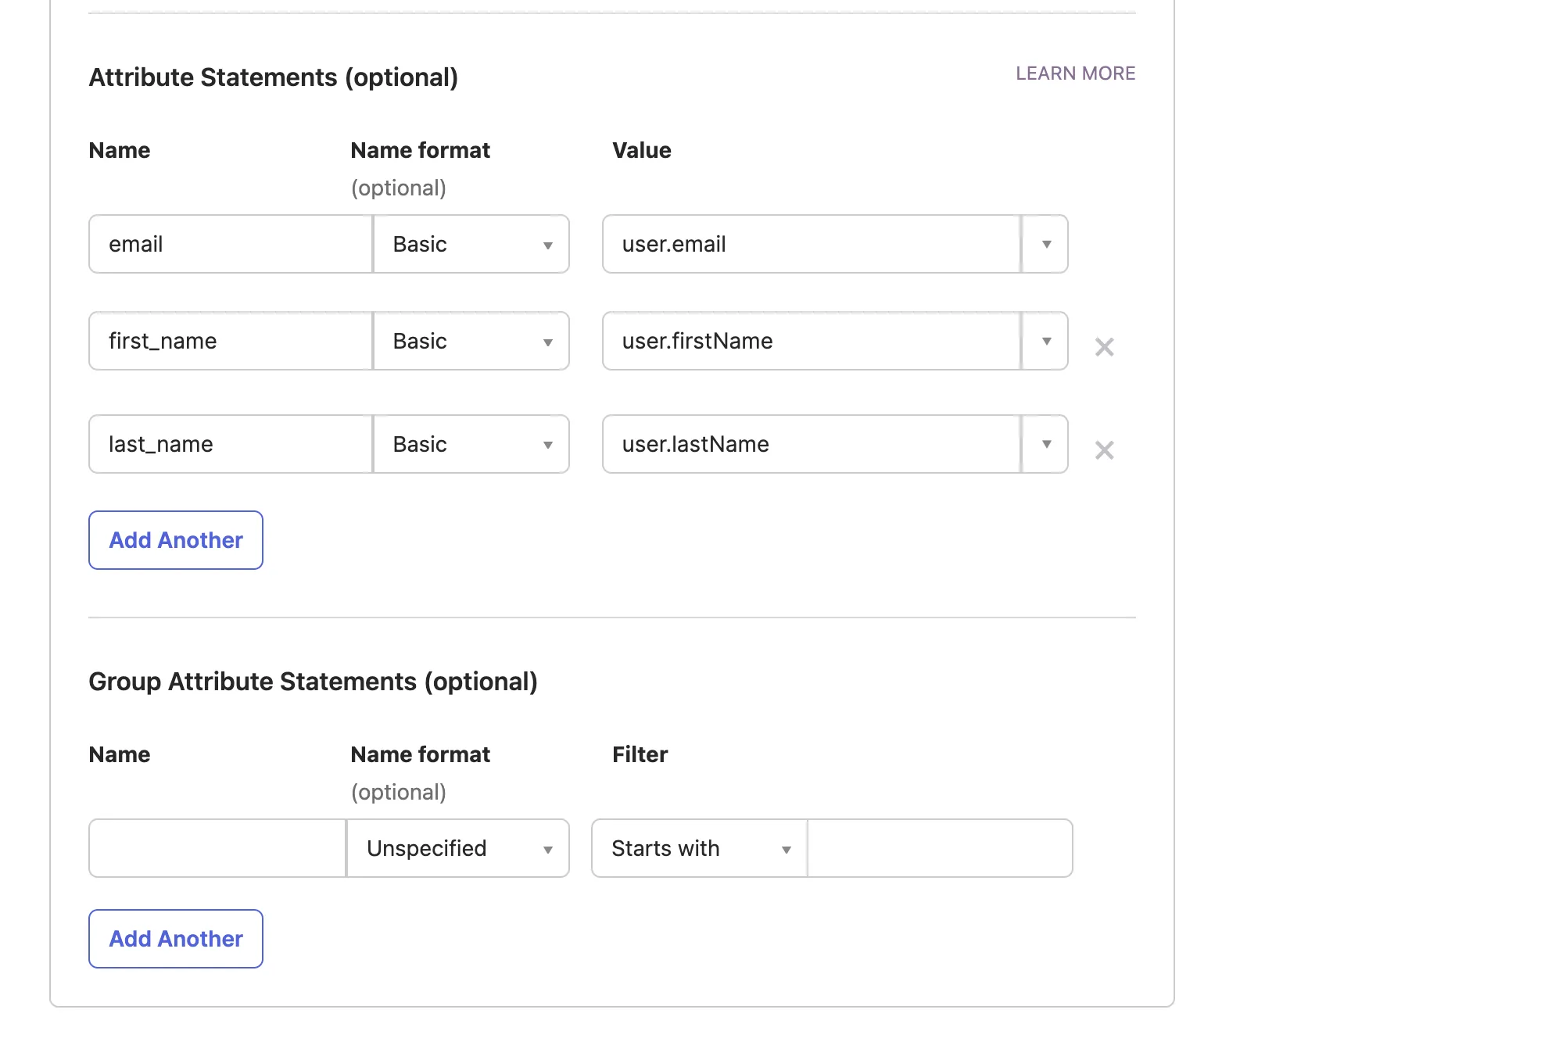Image resolution: width=1559 pixels, height=1049 pixels.
Task: Select the first_name attribute name field
Action: (229, 341)
